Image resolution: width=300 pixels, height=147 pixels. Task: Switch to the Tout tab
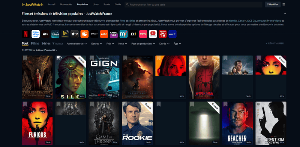tap(25, 43)
